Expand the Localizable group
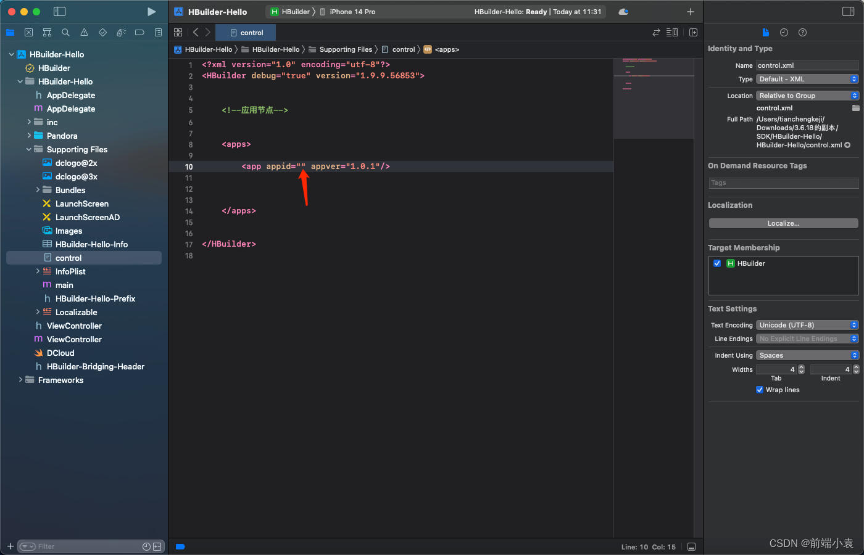This screenshot has width=864, height=555. pos(38,312)
